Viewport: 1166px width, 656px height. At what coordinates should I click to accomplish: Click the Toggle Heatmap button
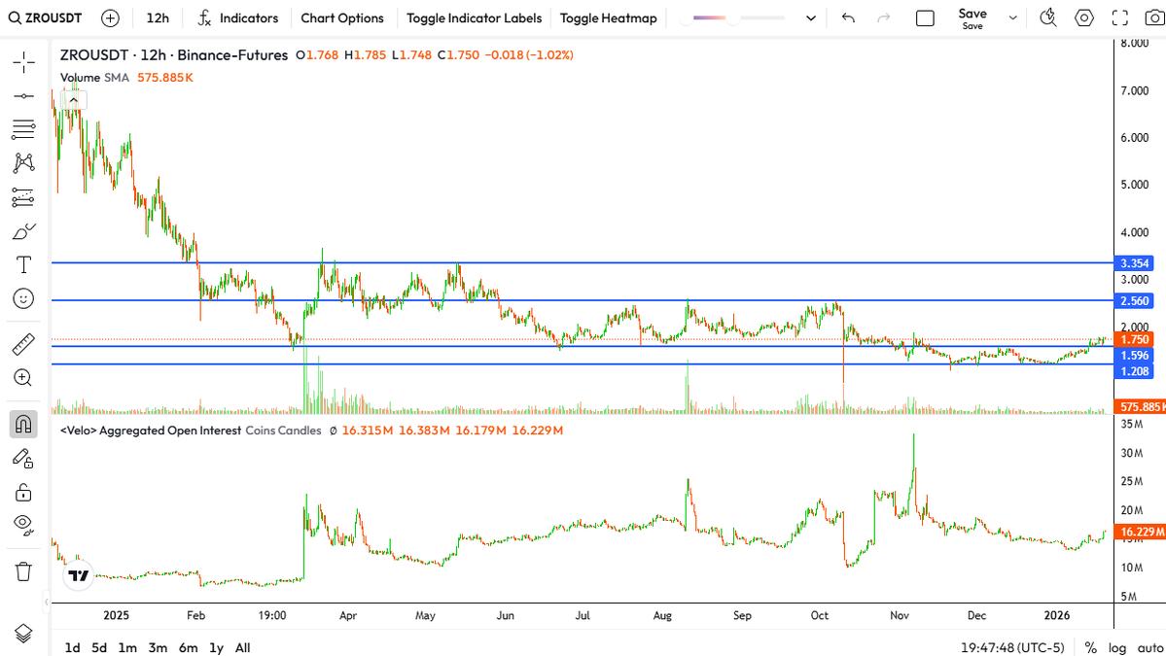click(608, 17)
